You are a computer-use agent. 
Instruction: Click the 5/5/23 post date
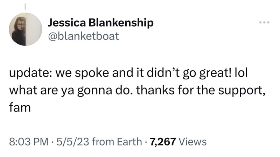(73, 142)
